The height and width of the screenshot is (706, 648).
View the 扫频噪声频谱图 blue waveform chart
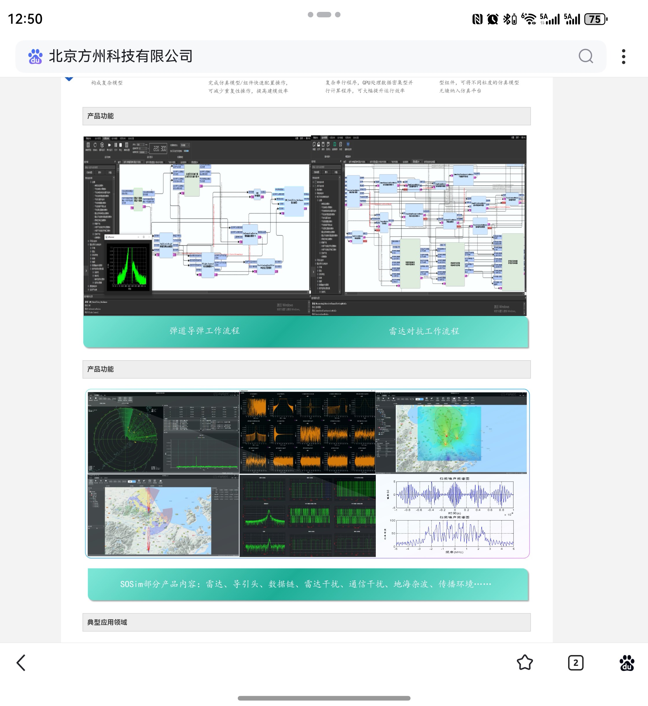coord(454,494)
